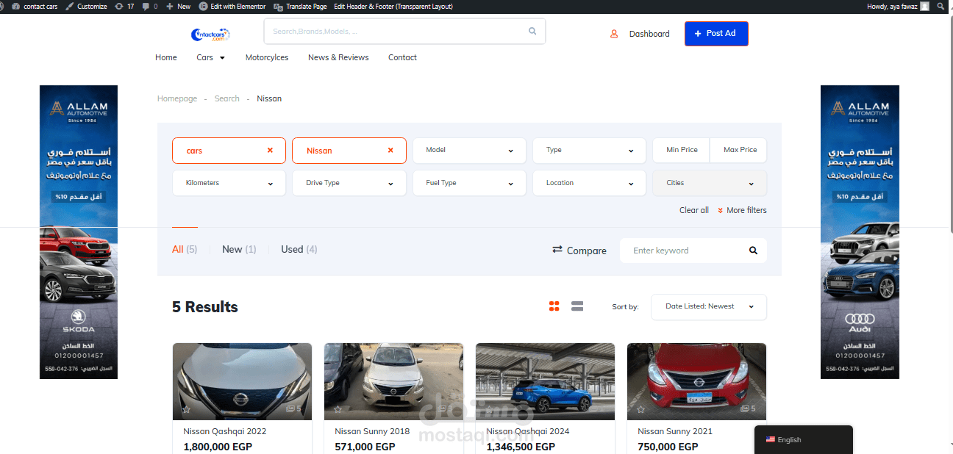Click New in the admin bar

pos(179,7)
